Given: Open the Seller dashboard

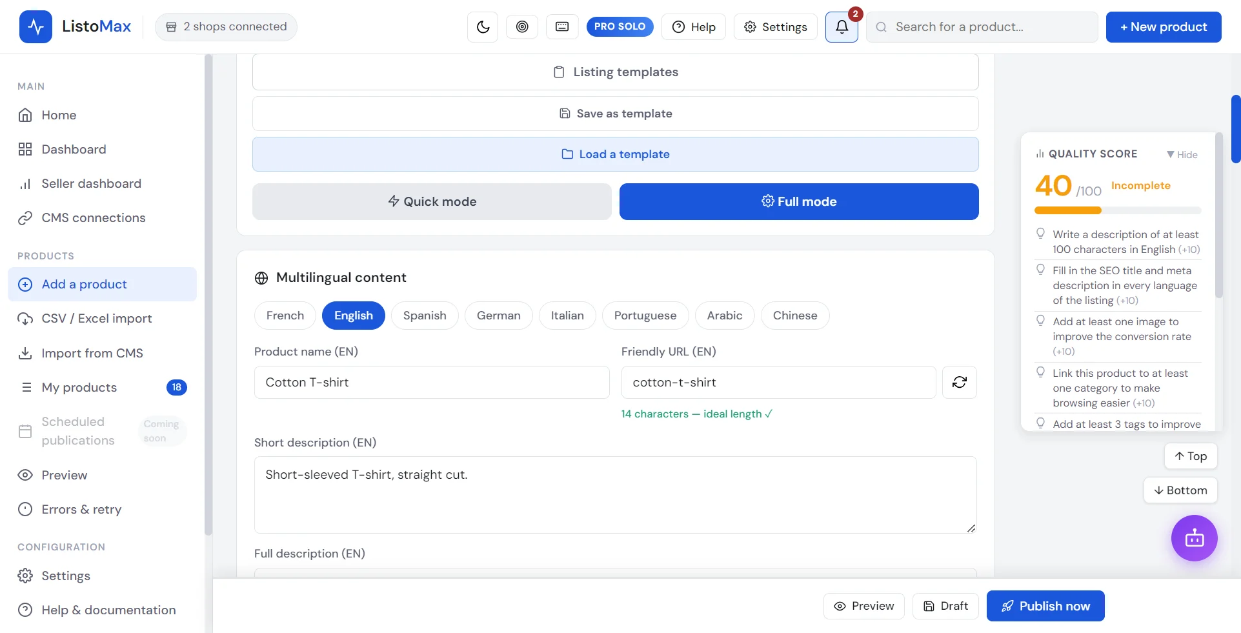Looking at the screenshot, I should pos(103,183).
